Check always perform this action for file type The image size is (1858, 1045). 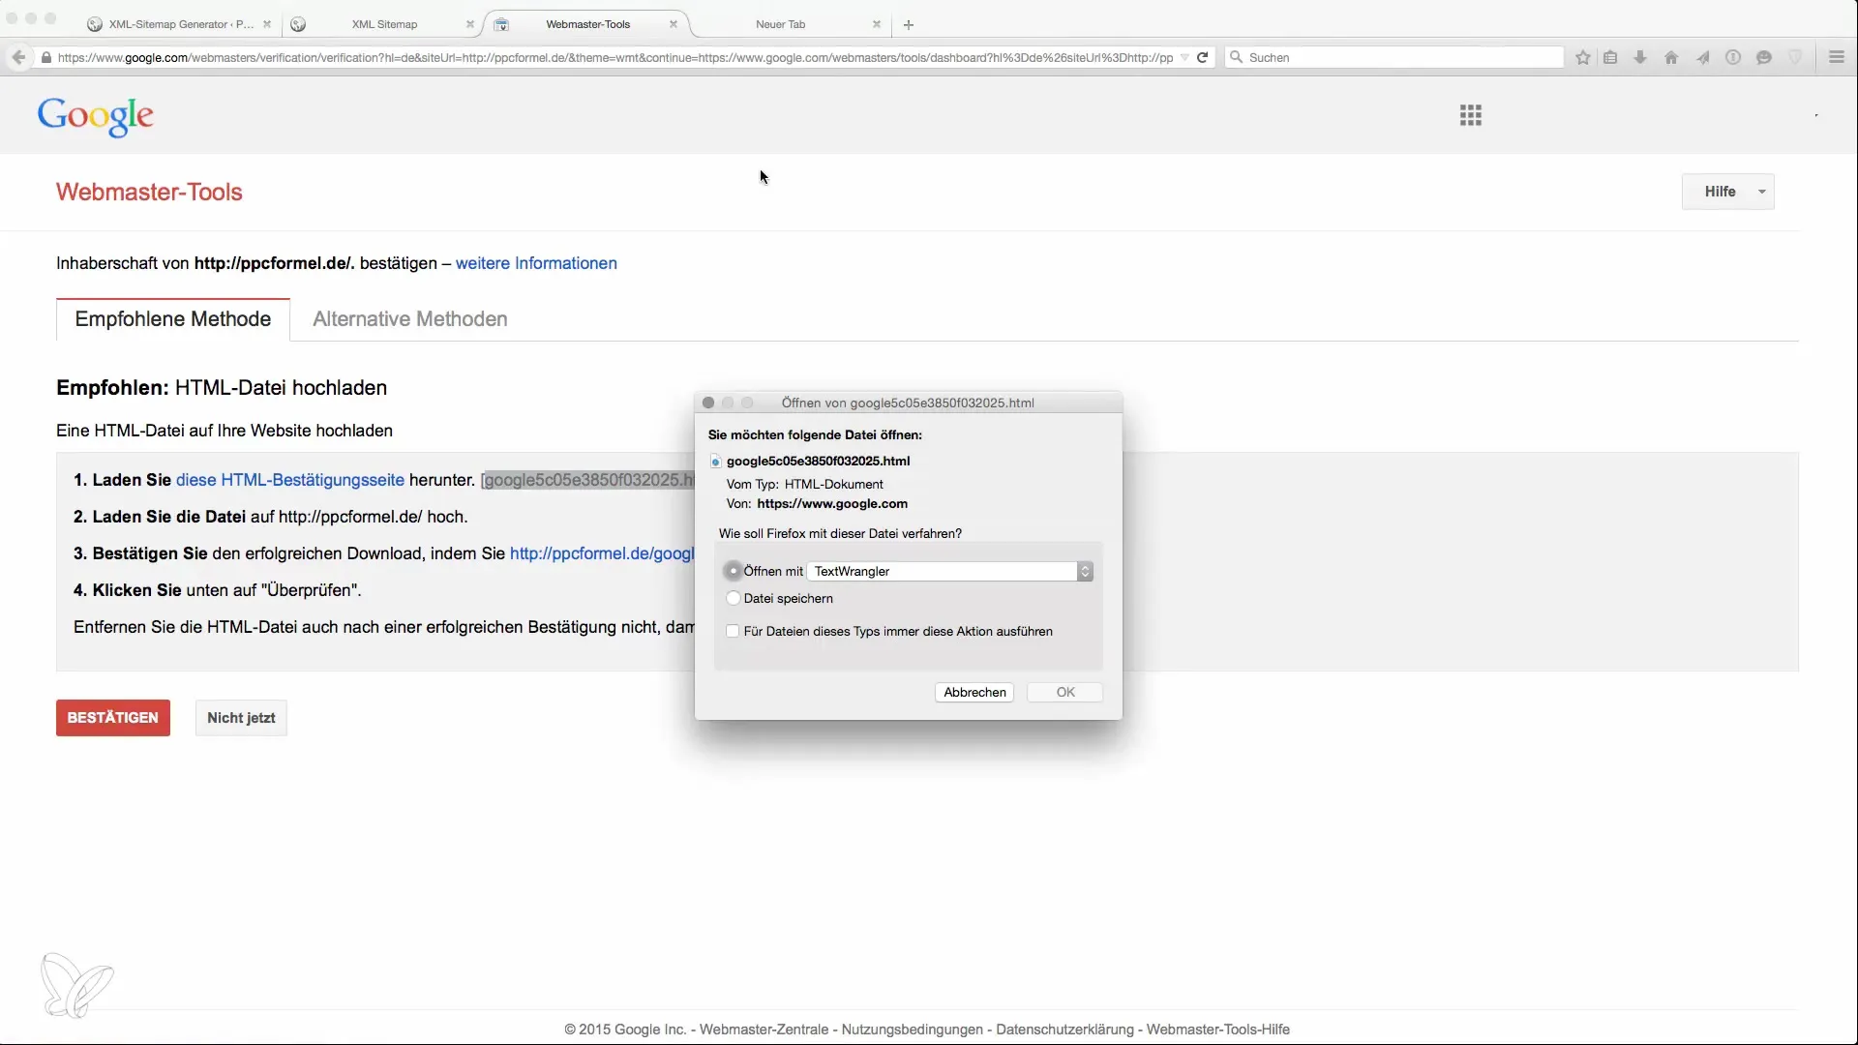[733, 631]
